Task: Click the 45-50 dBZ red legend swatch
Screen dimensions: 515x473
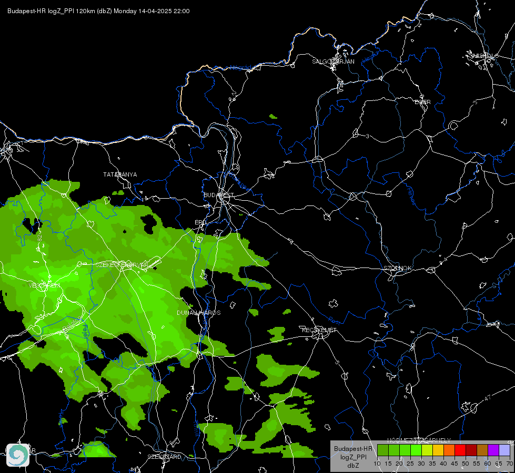Action: [x=460, y=450]
